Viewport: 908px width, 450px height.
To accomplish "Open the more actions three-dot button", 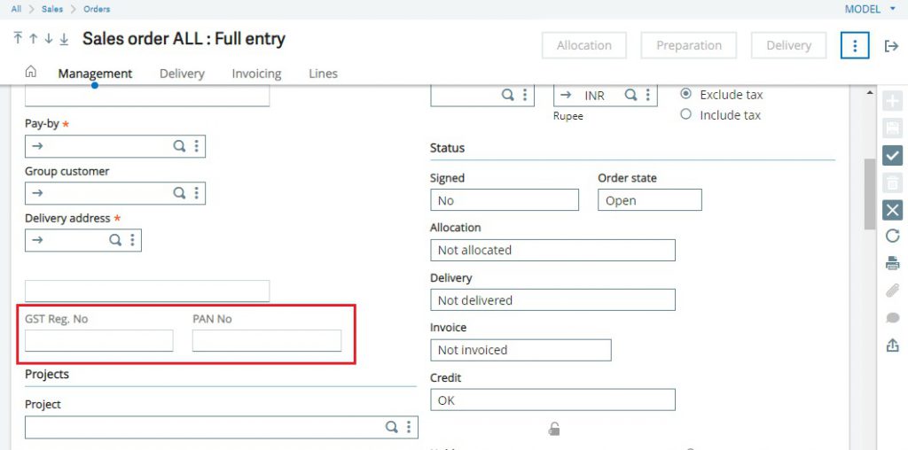I will (855, 46).
